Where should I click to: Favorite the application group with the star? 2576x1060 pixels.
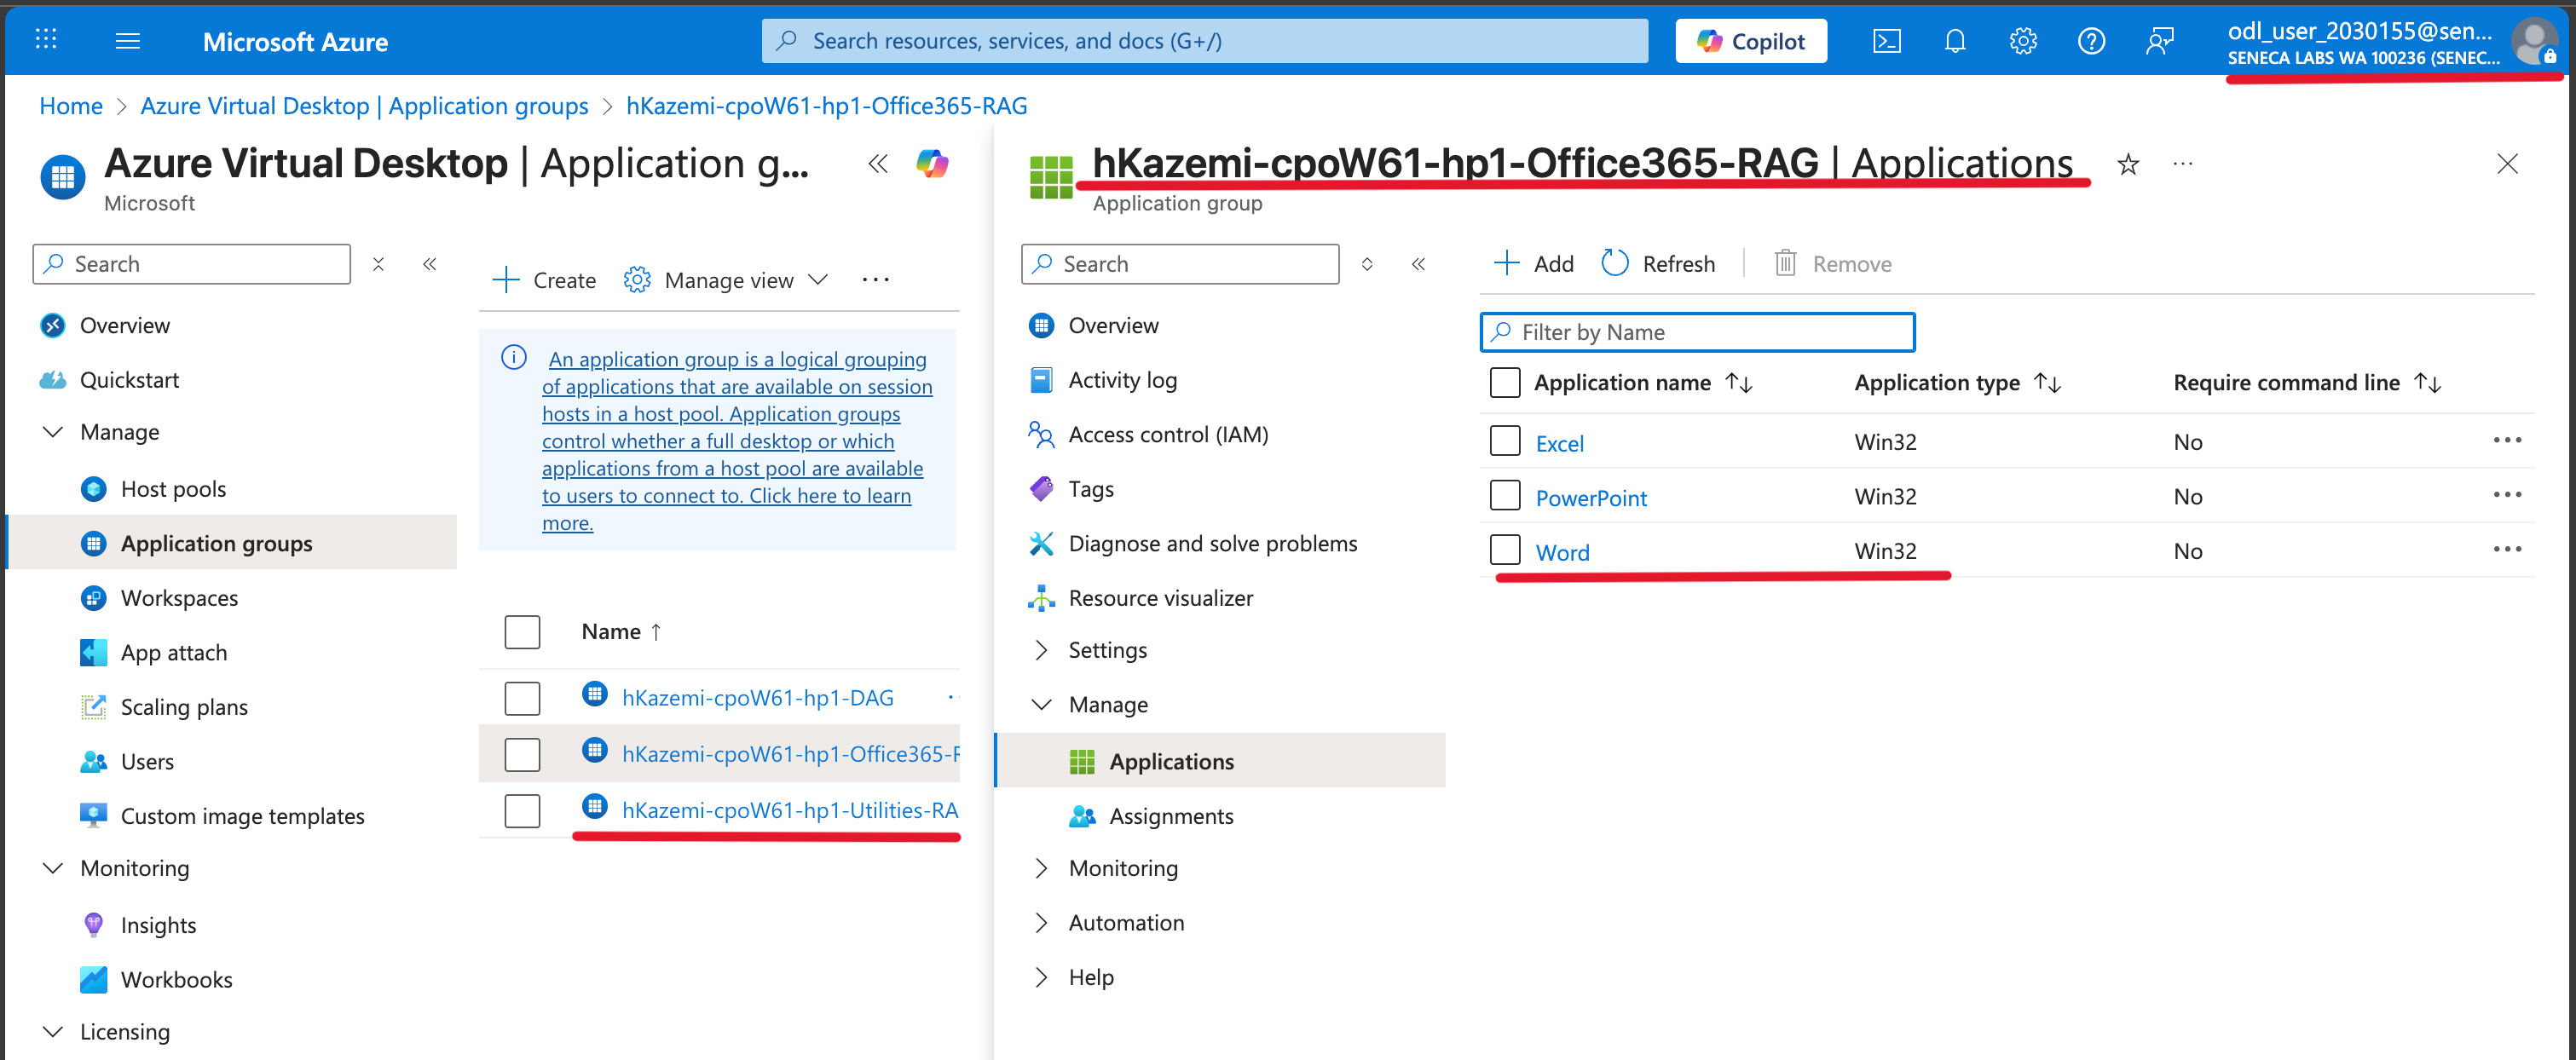[2127, 164]
